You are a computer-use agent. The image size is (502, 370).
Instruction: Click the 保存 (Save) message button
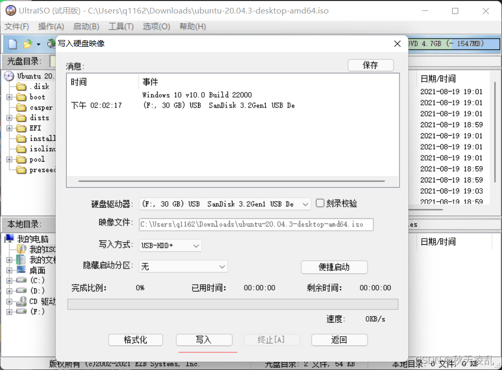point(370,65)
